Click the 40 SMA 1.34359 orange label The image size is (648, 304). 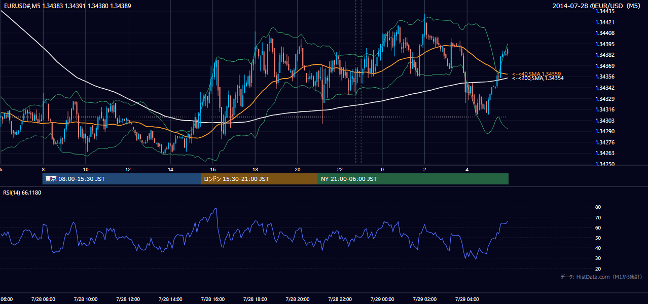(536, 74)
